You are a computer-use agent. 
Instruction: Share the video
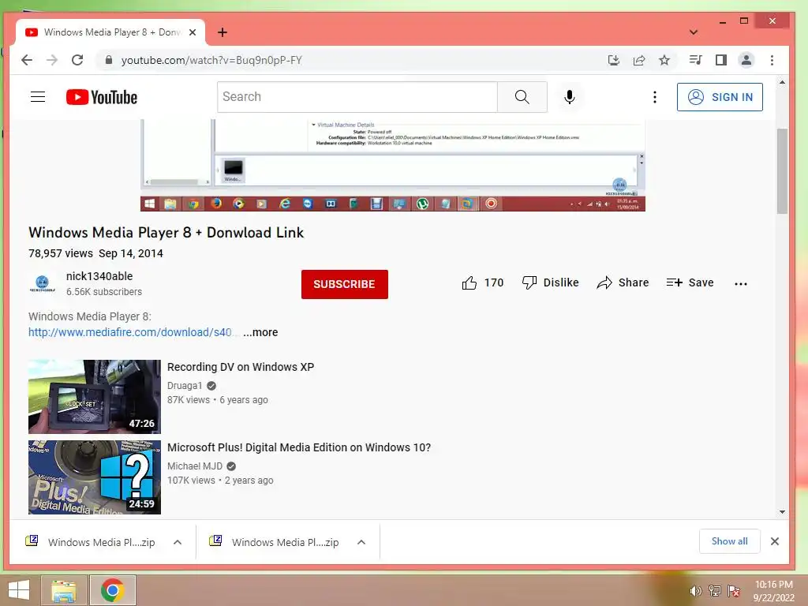[623, 283]
